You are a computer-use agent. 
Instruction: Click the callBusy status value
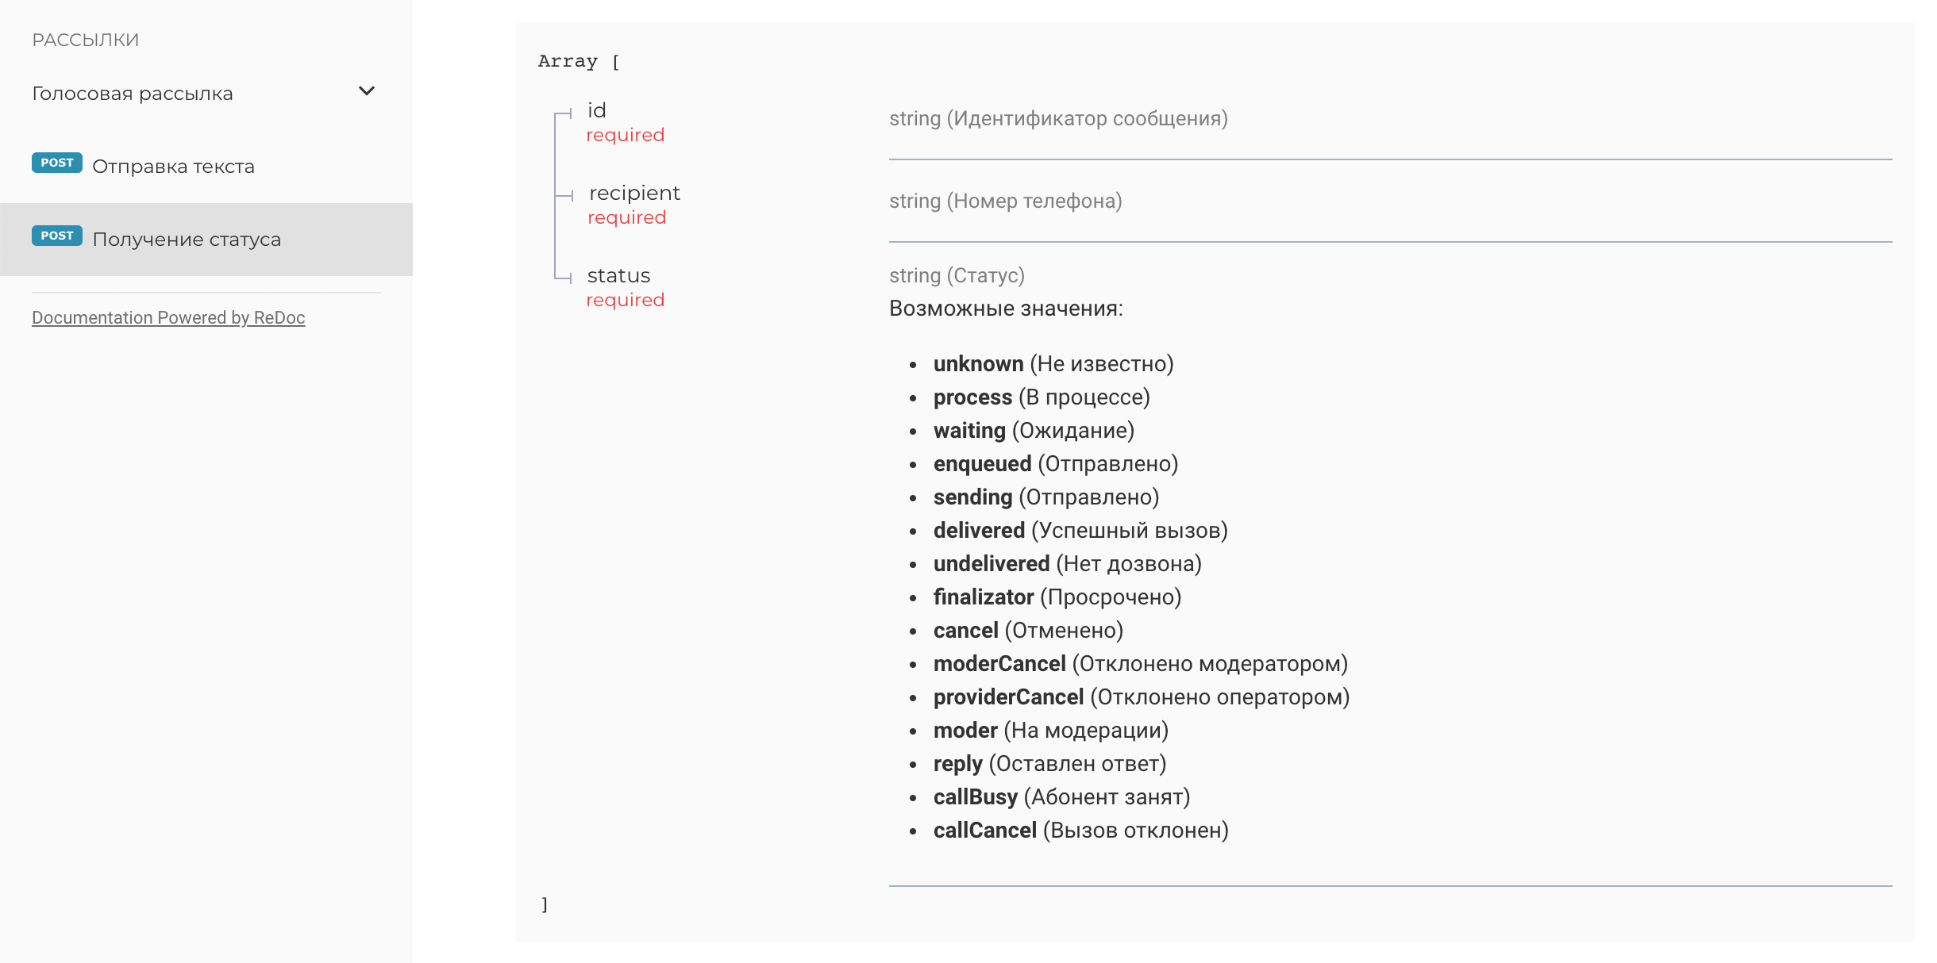click(975, 797)
